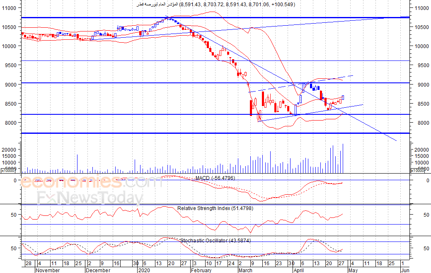Screen dimensions: 431x273
Task: Select the November month label on time axis
Action: [x=48, y=270]
